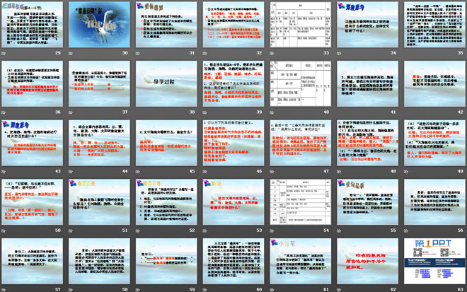Select slide 50 thumbnail
Image resolution: width=467 pixels, height=292 pixels.
click(x=32, y=202)
